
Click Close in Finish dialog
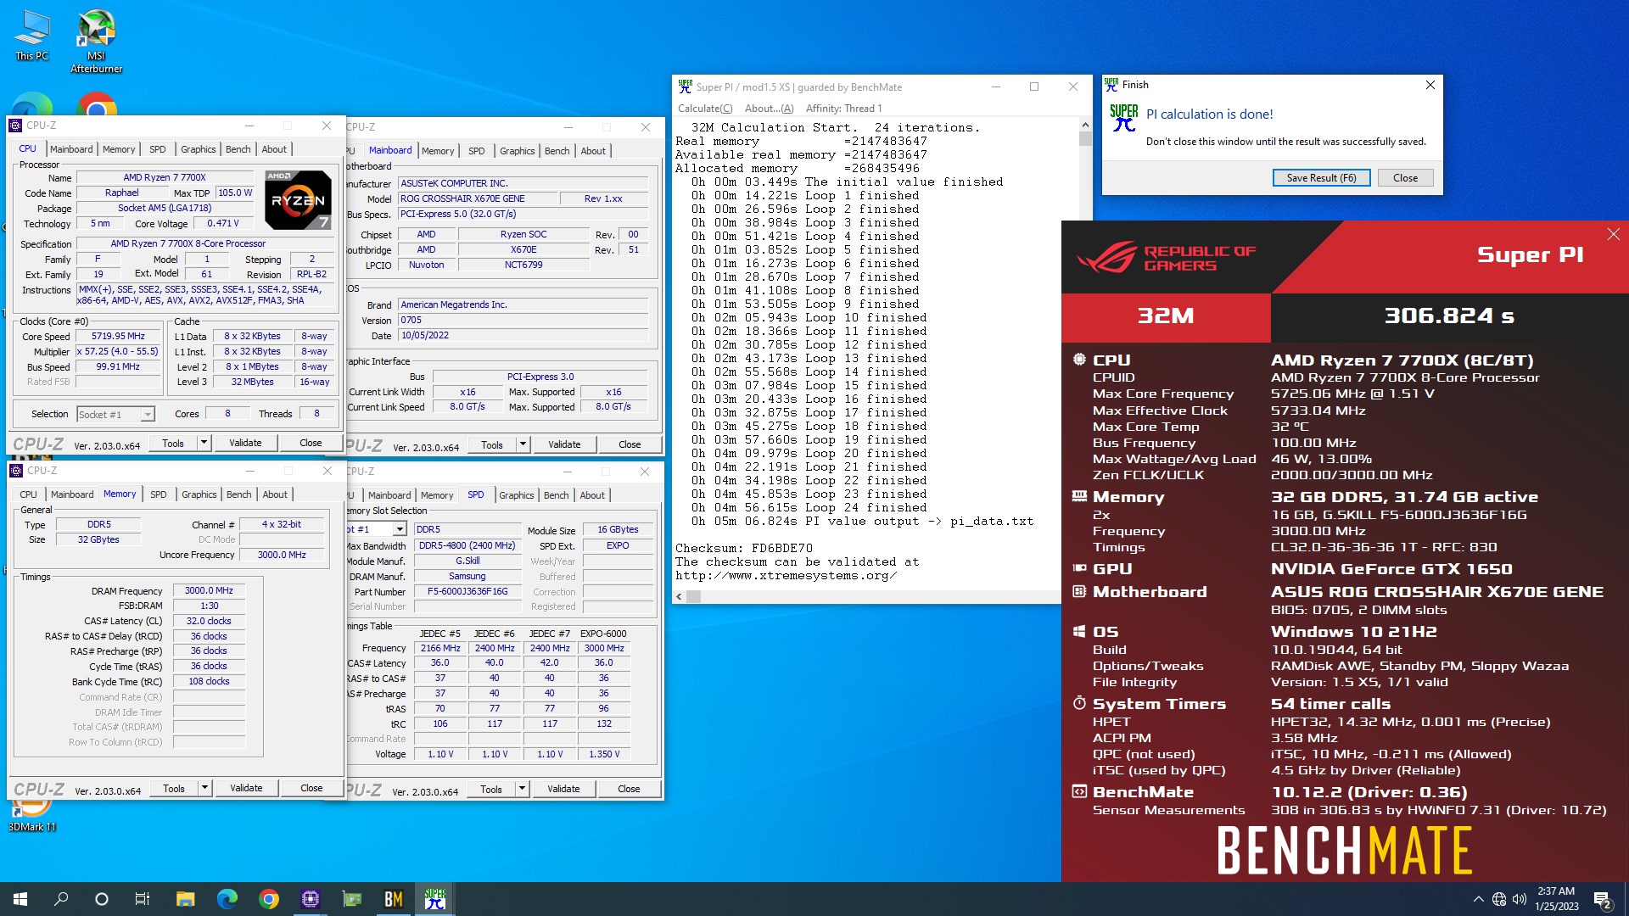(x=1405, y=178)
